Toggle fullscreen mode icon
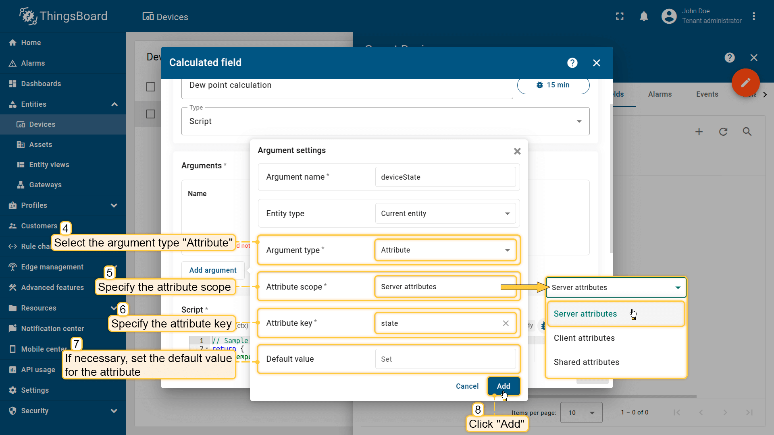The image size is (774, 435). pos(620,16)
